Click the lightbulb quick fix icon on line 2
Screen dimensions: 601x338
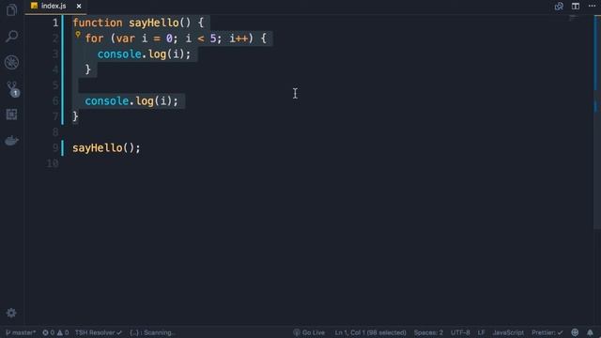78,35
